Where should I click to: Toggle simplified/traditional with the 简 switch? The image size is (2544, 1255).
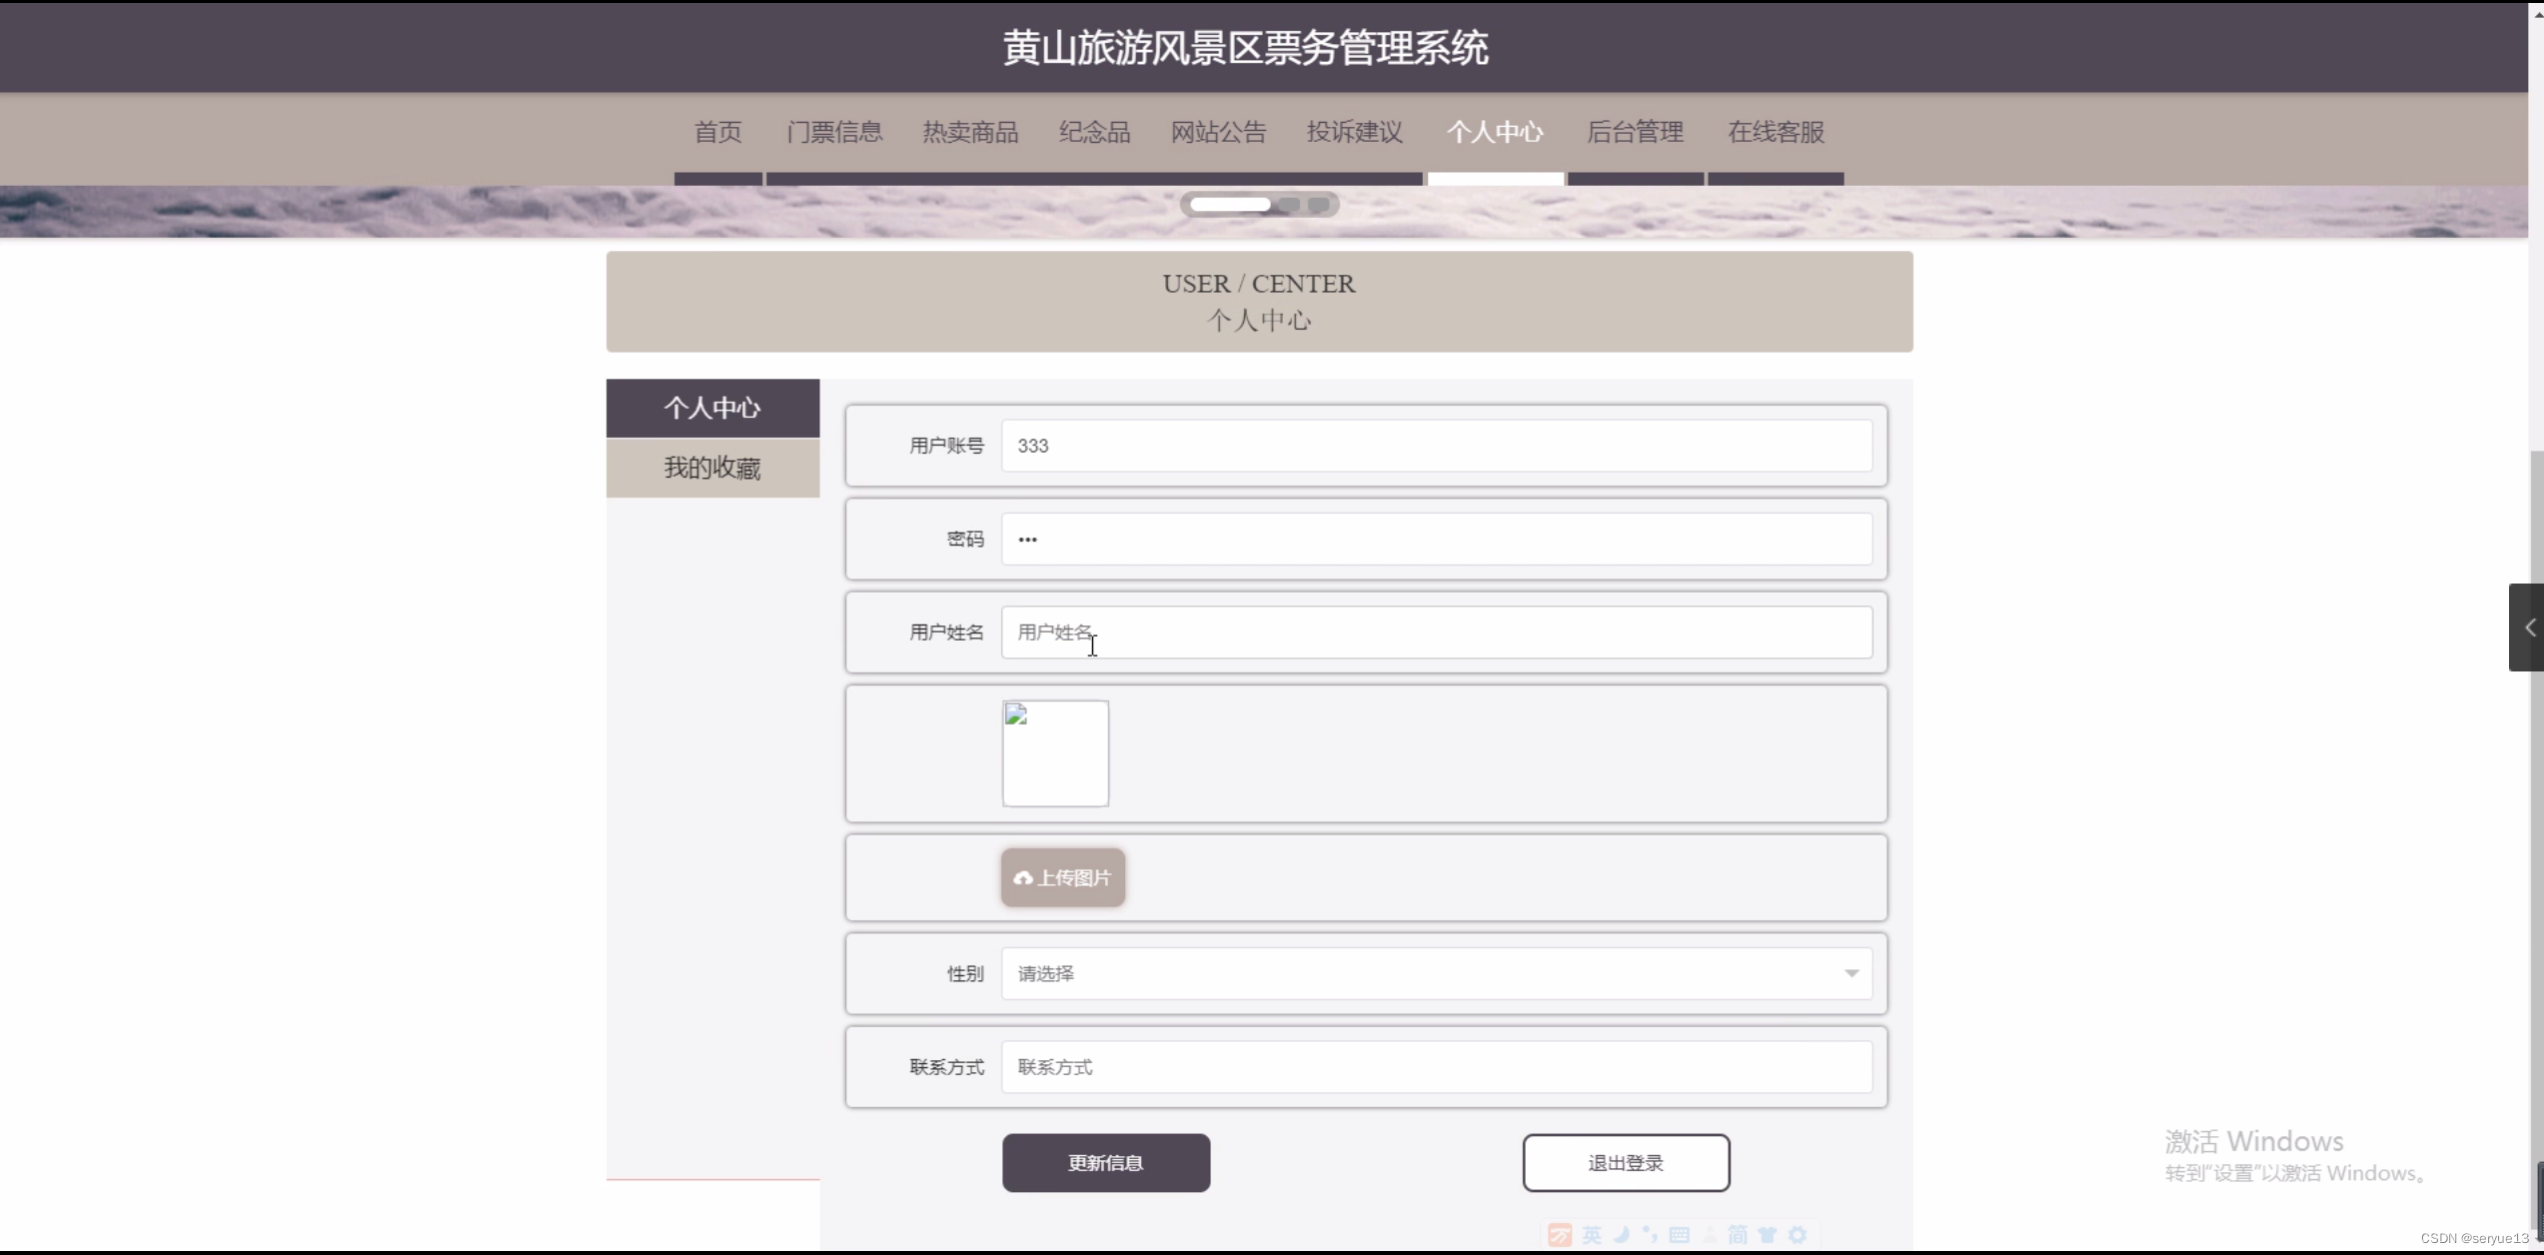point(1739,1235)
